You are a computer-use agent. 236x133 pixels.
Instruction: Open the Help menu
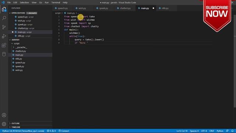point(65,3)
